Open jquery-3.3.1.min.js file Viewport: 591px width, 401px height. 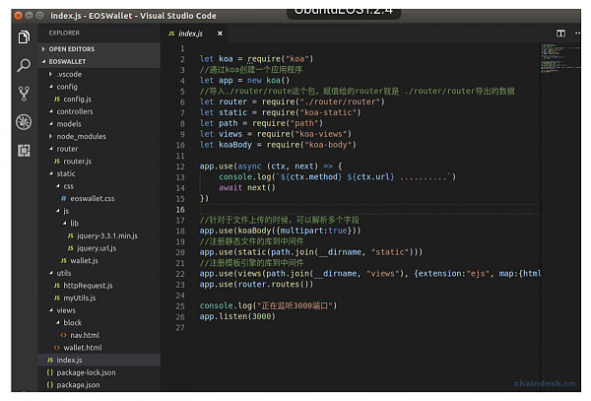pyautogui.click(x=99, y=235)
